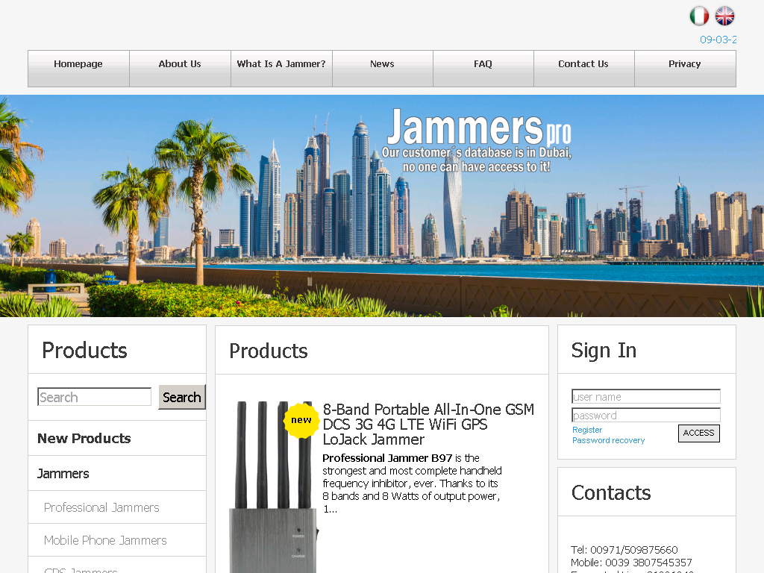
Task: Click the yellow 'new' badge on product
Action: click(301, 420)
